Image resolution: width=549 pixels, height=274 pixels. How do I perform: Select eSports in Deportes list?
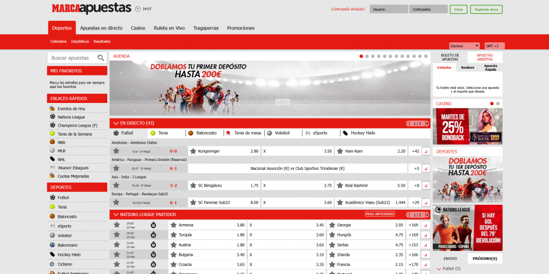64,226
